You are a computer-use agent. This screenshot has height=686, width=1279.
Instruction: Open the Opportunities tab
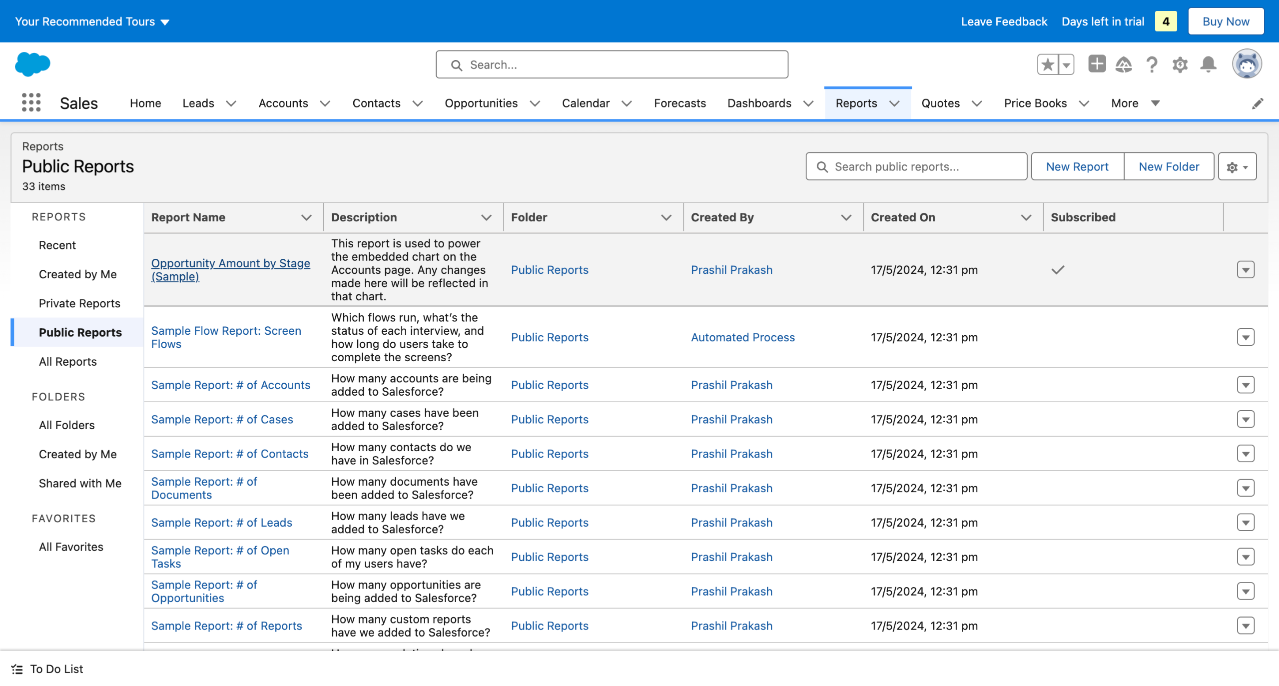pos(481,103)
